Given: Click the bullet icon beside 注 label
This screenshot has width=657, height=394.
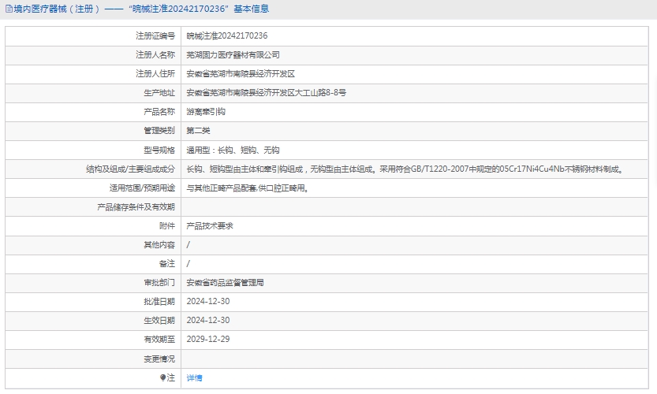Looking at the screenshot, I should 163,378.
